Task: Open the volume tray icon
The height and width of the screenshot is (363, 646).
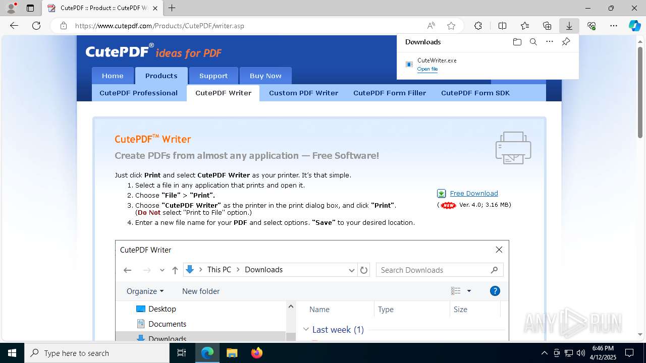Action: click(581, 353)
